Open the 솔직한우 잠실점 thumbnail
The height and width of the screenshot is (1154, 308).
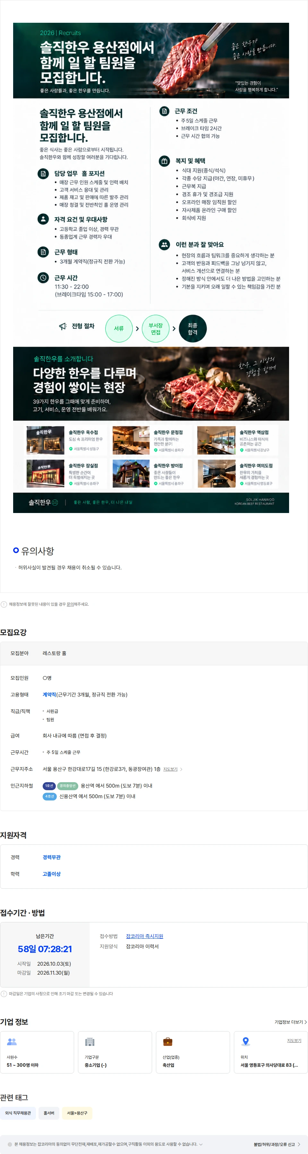coord(45,474)
